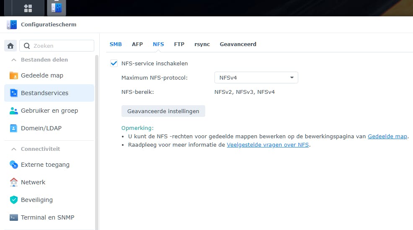Open Maximum NFS-protocol dropdown

(x=256, y=78)
